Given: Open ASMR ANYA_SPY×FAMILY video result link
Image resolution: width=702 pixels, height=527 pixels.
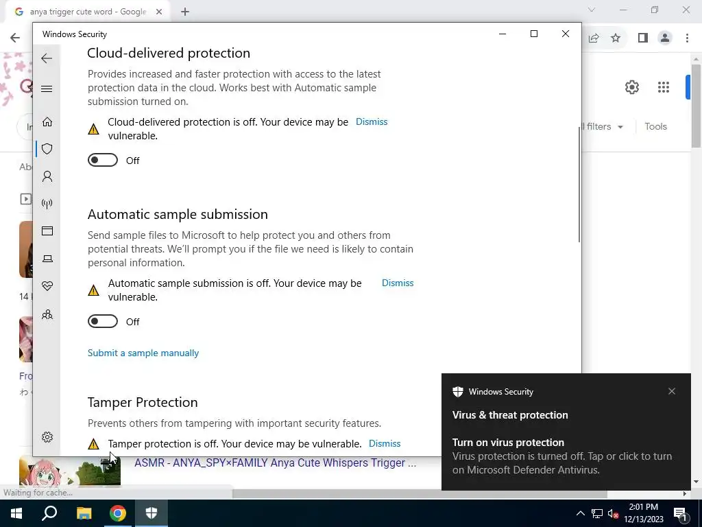Looking at the screenshot, I should tap(276, 463).
